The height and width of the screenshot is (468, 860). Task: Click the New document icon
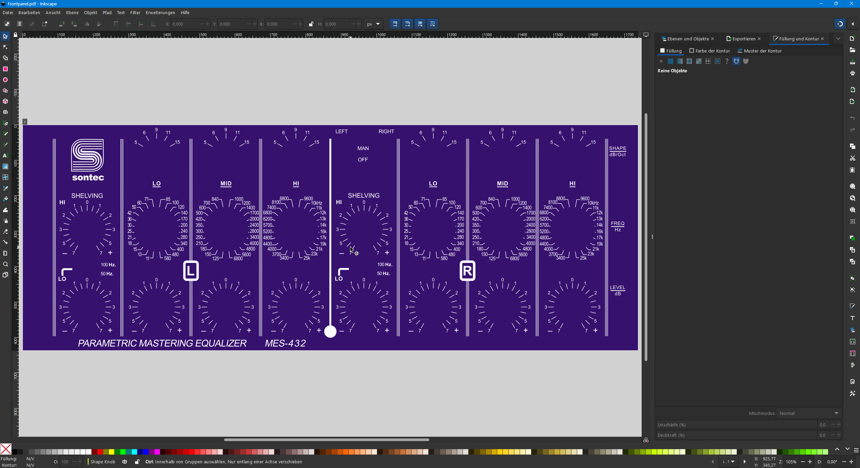(852, 39)
